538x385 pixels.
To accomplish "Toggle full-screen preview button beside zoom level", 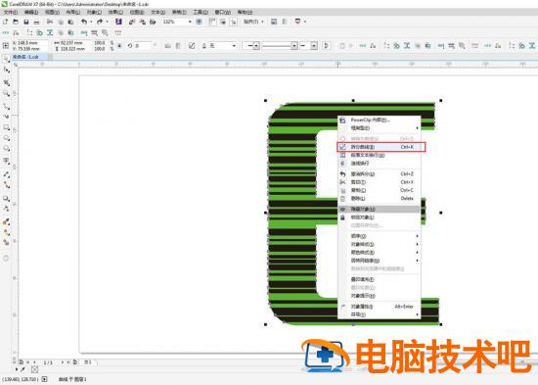I will pyautogui.click(x=199, y=22).
